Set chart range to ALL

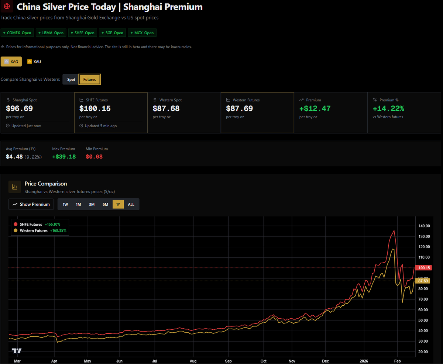[131, 204]
